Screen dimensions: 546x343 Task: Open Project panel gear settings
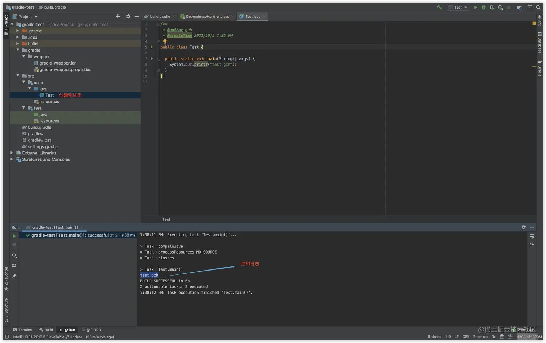(128, 17)
